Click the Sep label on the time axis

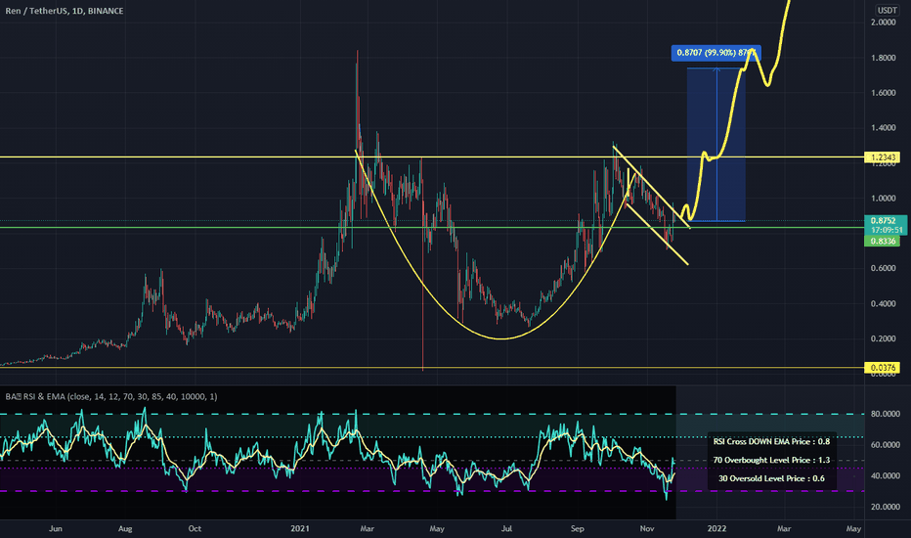pyautogui.click(x=577, y=528)
